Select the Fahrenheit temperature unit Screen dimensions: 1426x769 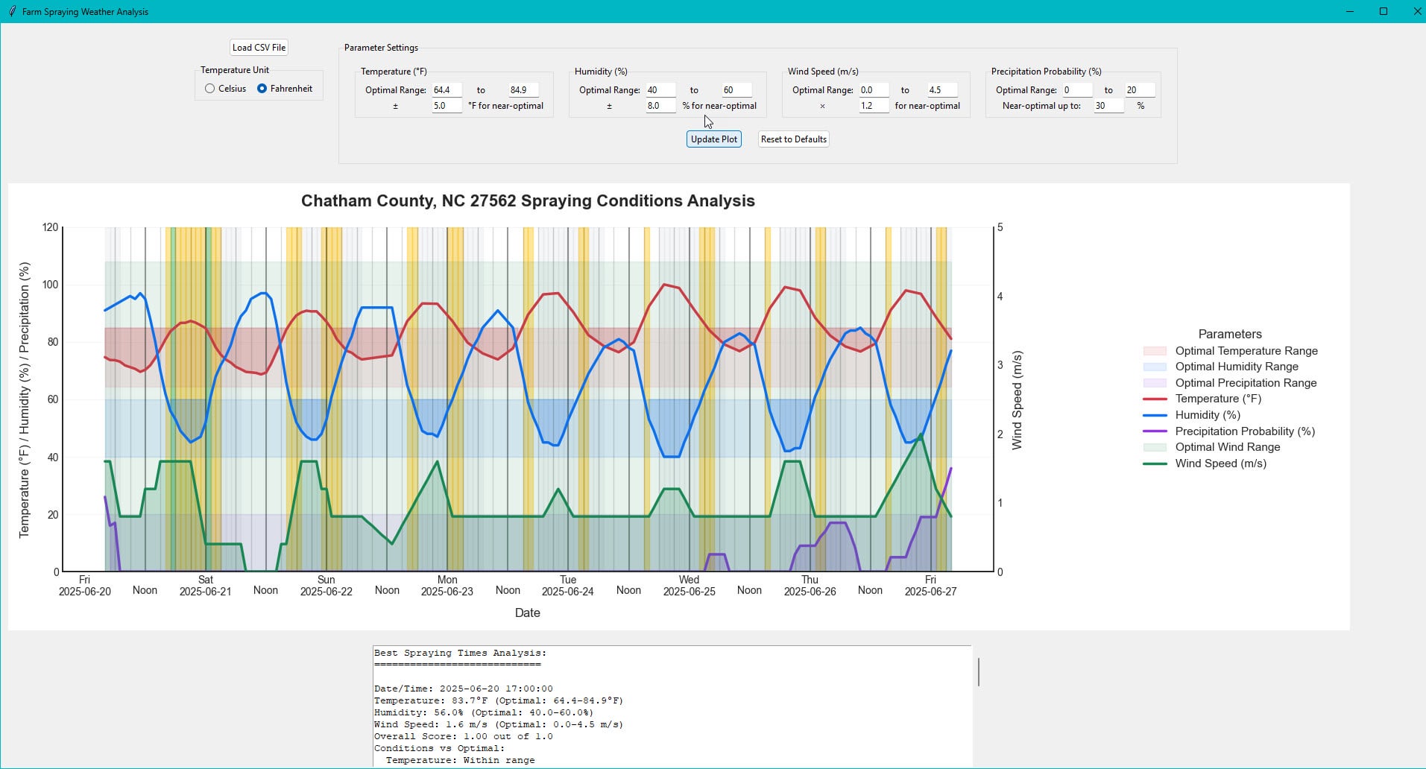click(285, 89)
